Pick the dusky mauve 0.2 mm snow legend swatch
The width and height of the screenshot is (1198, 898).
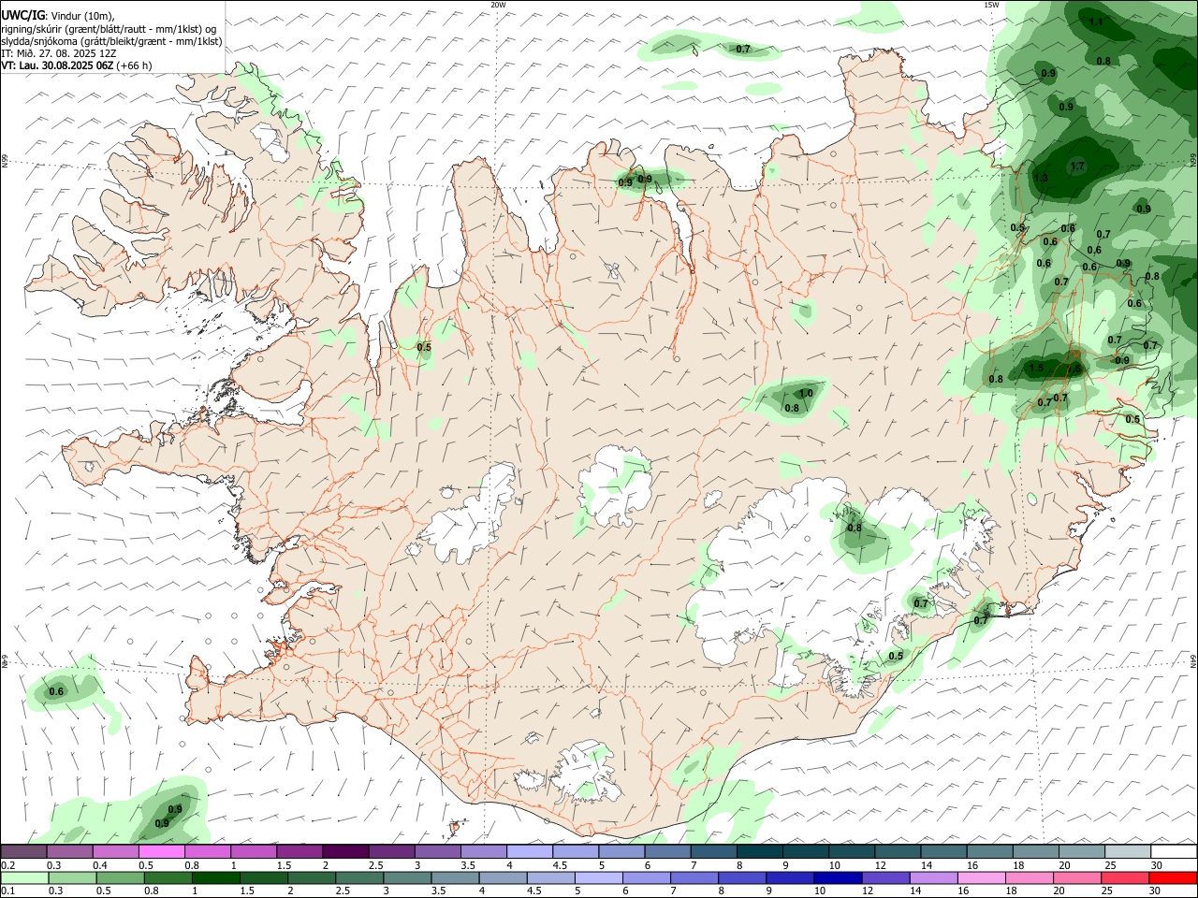tap(24, 851)
